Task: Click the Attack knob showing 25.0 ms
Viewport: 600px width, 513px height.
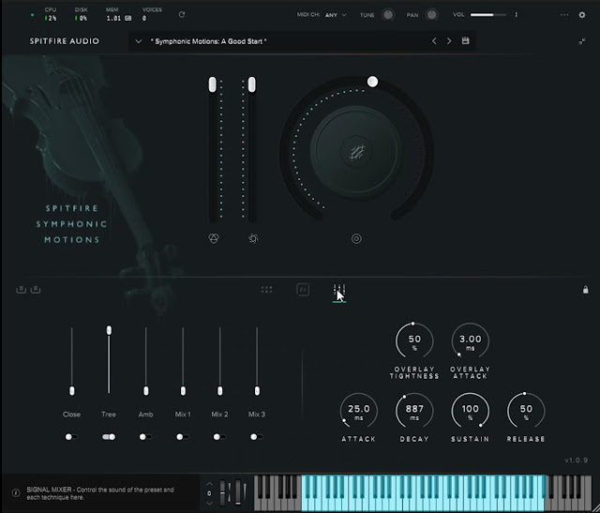Action: 358,411
